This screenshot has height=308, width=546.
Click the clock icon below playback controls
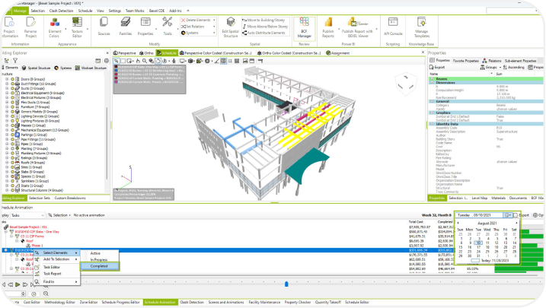click(x=34, y=294)
